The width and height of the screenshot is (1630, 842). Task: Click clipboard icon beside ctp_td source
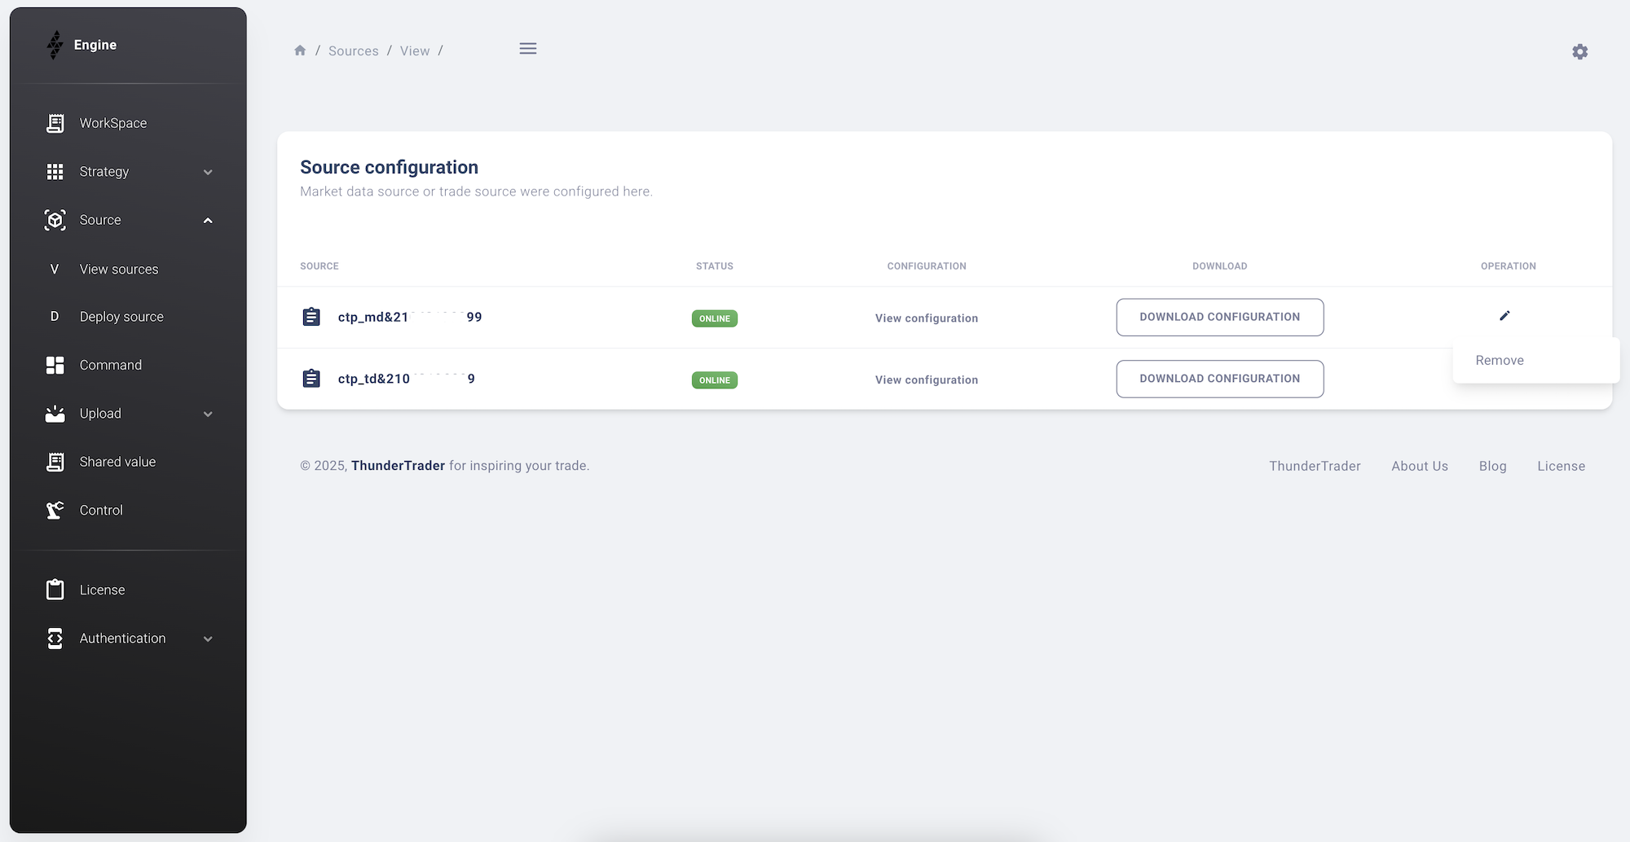(311, 379)
